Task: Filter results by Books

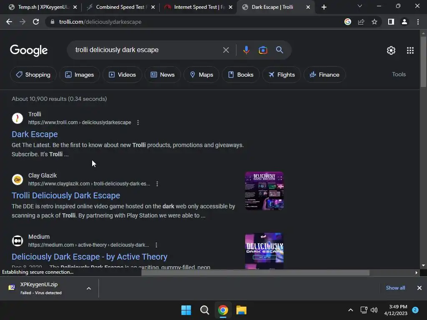Action: click(x=241, y=75)
